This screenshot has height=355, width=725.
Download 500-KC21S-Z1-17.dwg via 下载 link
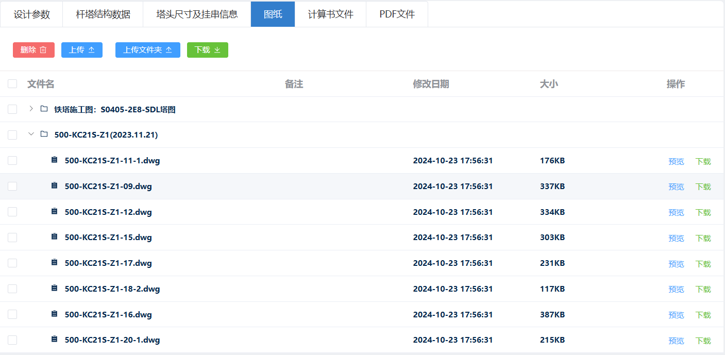(x=703, y=264)
